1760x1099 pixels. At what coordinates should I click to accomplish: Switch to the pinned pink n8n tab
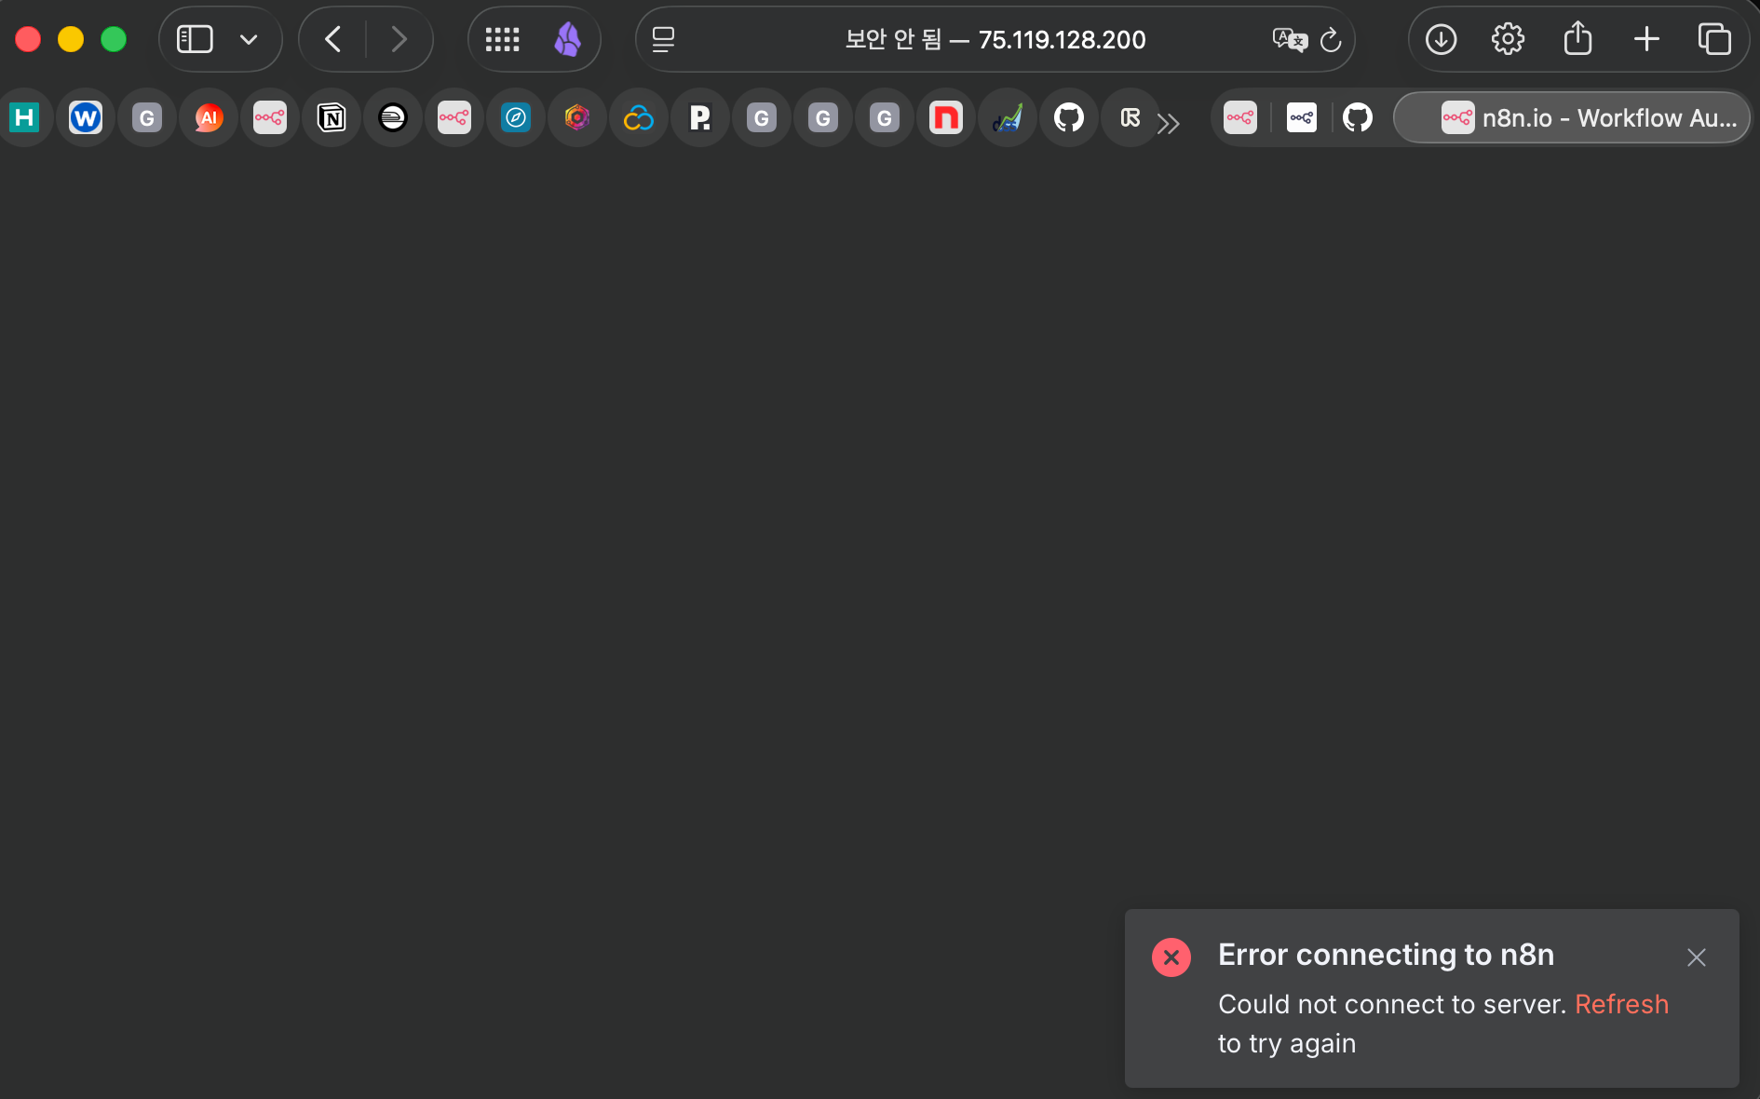tap(1240, 117)
